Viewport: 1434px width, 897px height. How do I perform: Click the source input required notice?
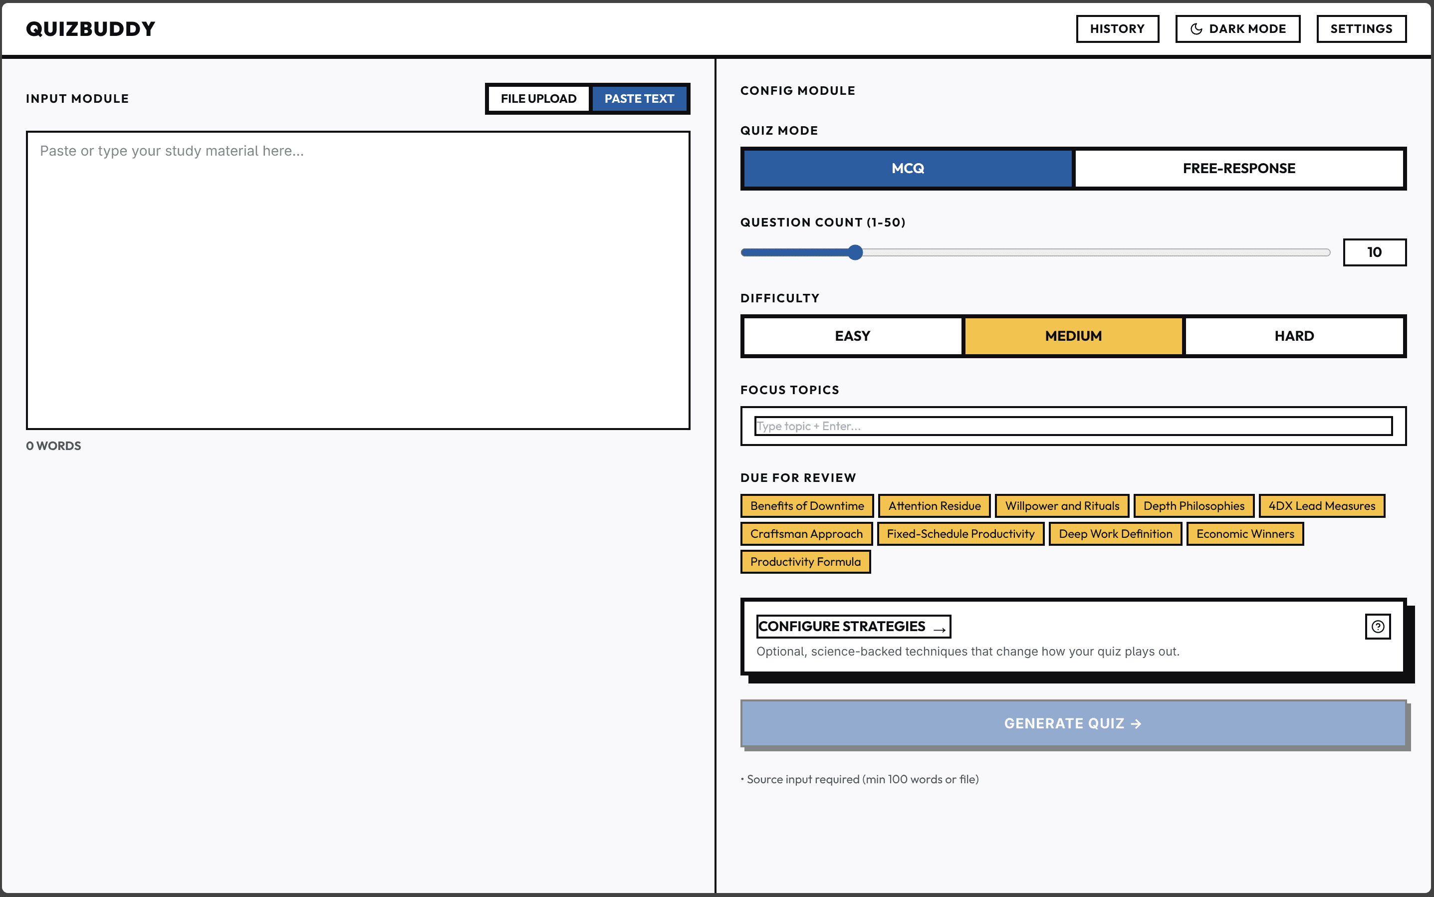pyautogui.click(x=860, y=779)
